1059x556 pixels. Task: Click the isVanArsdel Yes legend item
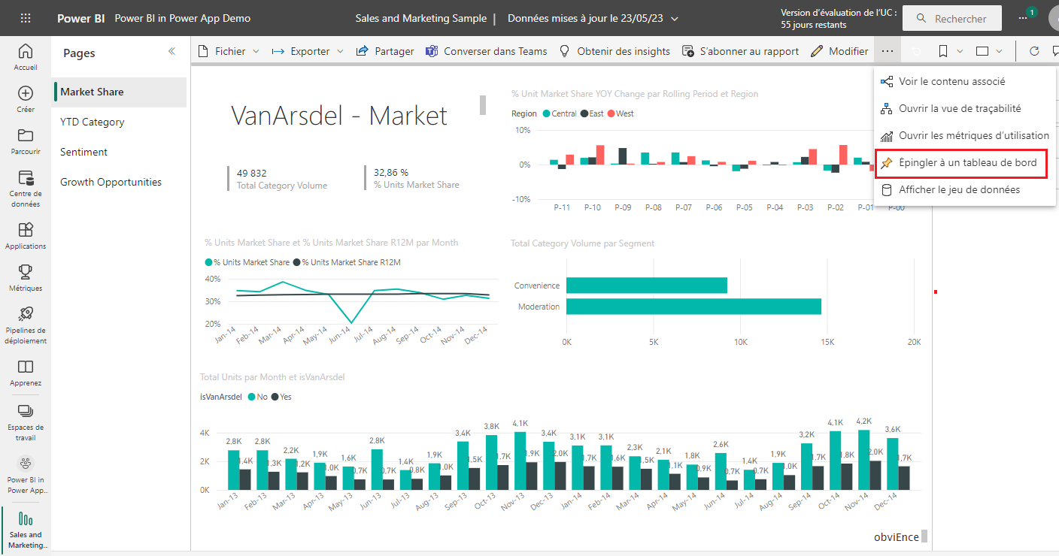(281, 397)
